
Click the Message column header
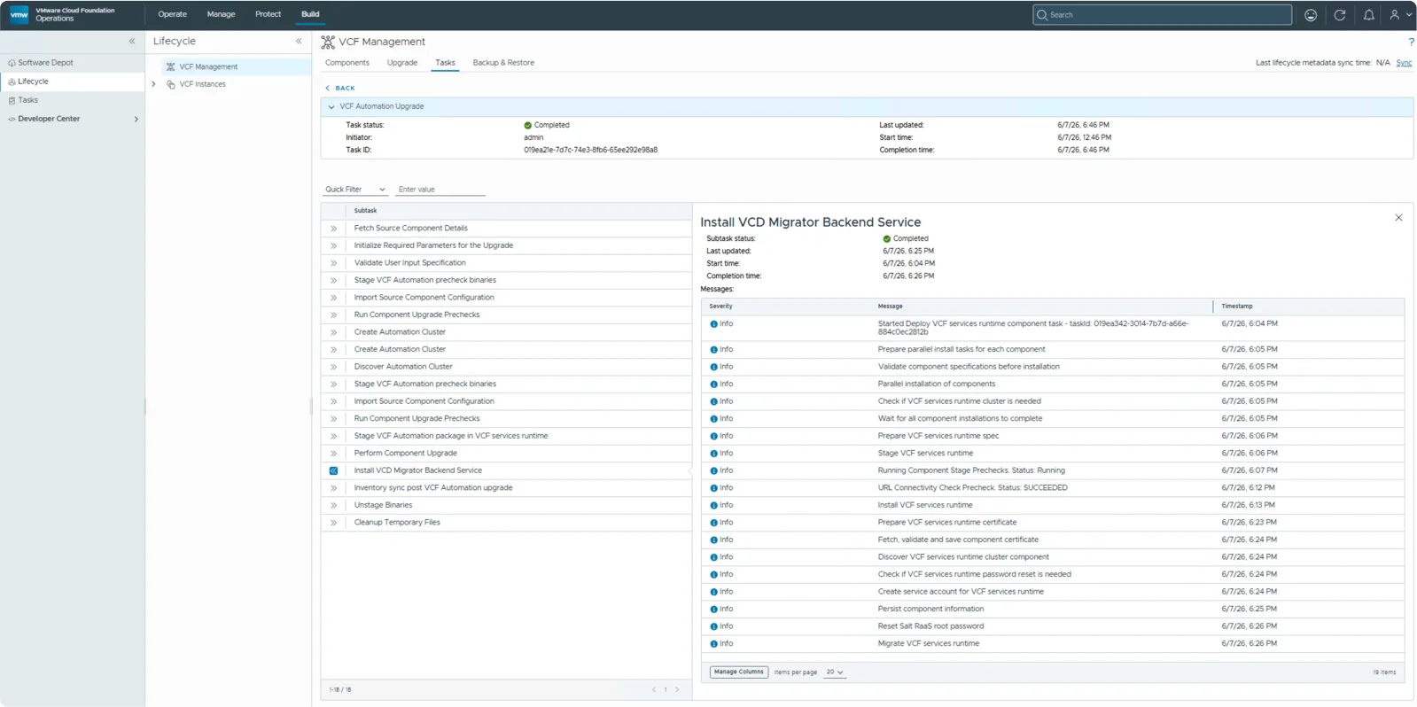coord(890,307)
